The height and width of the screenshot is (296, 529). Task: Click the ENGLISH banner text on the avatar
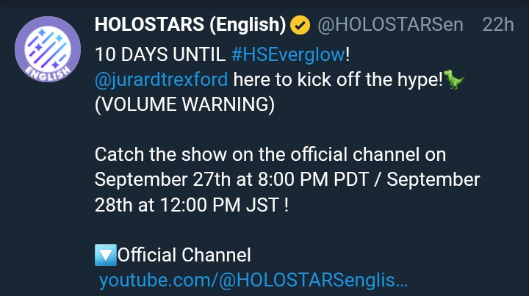pyautogui.click(x=48, y=73)
